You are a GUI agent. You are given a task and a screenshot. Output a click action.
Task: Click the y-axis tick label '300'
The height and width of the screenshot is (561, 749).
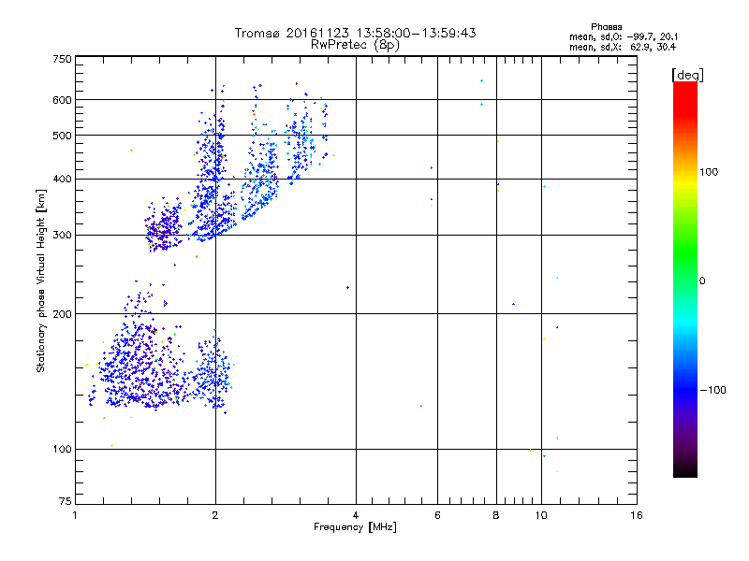click(62, 236)
